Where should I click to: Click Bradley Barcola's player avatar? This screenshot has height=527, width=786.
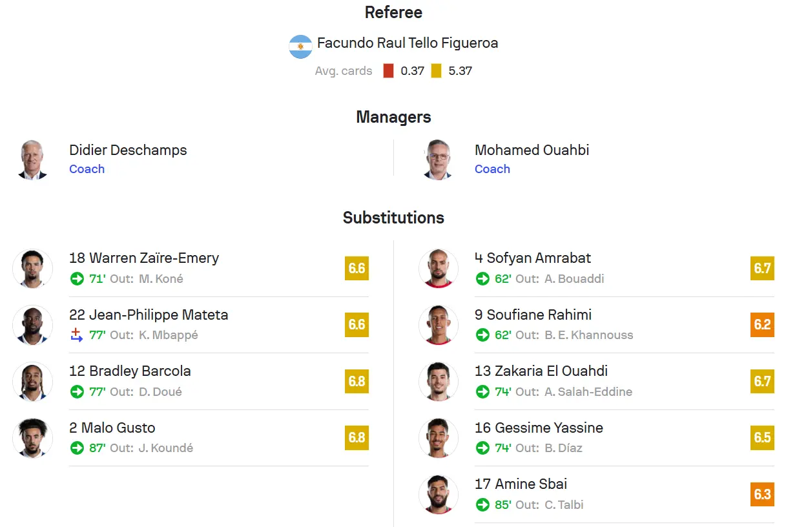click(32, 381)
